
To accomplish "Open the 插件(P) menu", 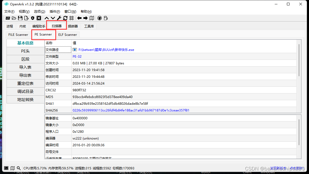I will (55, 11).
